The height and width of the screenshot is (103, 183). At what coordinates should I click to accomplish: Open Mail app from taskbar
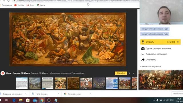[x=35, y=100]
